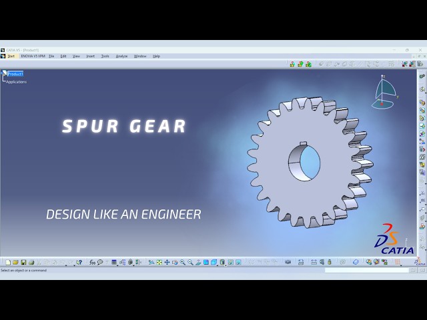Click the CATIA logo in bottom toolbar
Screen dimensions: 427x320
click(420, 262)
